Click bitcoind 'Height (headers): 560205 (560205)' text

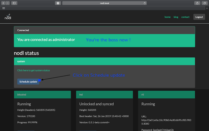(x=36, y=110)
